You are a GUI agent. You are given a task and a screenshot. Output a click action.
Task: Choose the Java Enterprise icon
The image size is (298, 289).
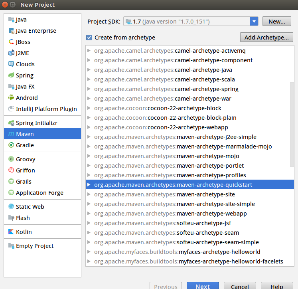(11, 31)
